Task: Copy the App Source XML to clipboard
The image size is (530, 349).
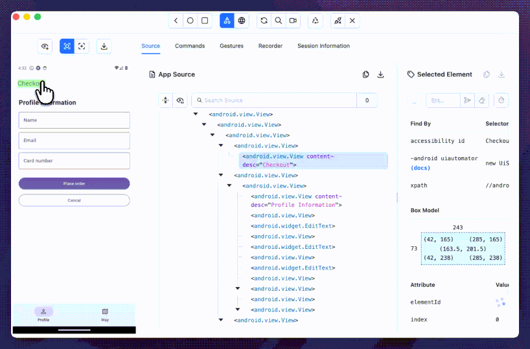Action: click(365, 74)
